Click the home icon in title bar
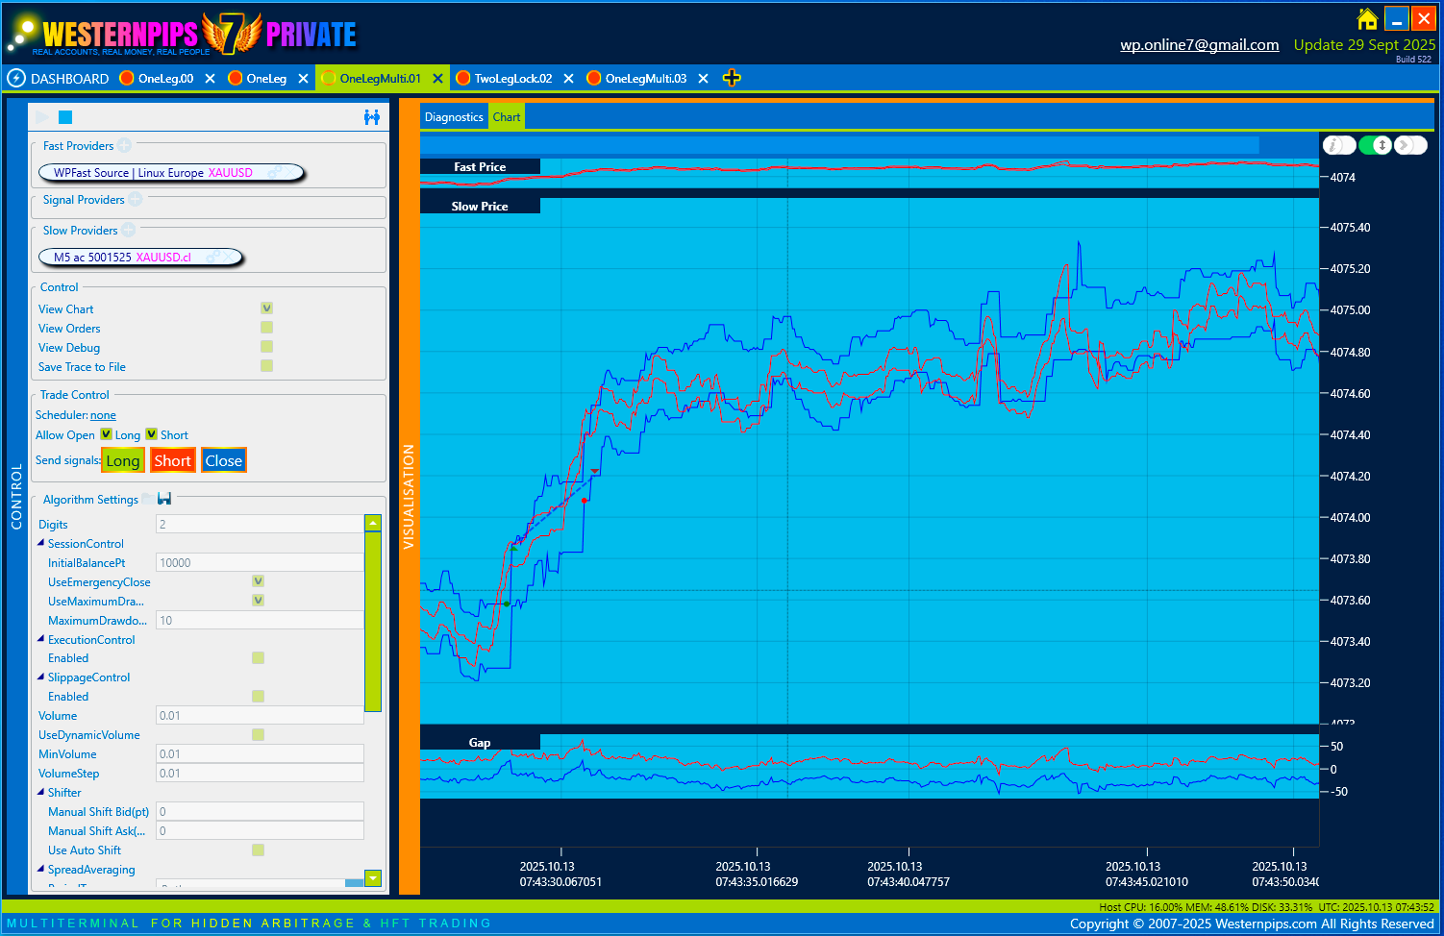 [1367, 19]
